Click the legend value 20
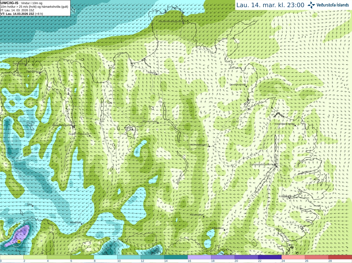The height and width of the screenshot is (263, 352). click(236, 261)
